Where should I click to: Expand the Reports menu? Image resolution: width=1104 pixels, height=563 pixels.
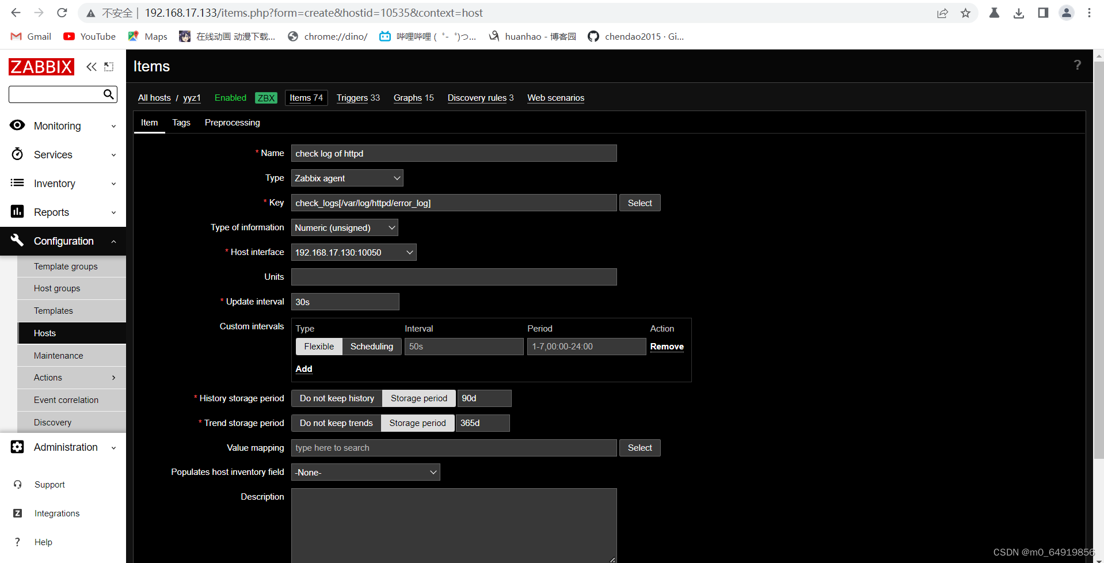[63, 212]
